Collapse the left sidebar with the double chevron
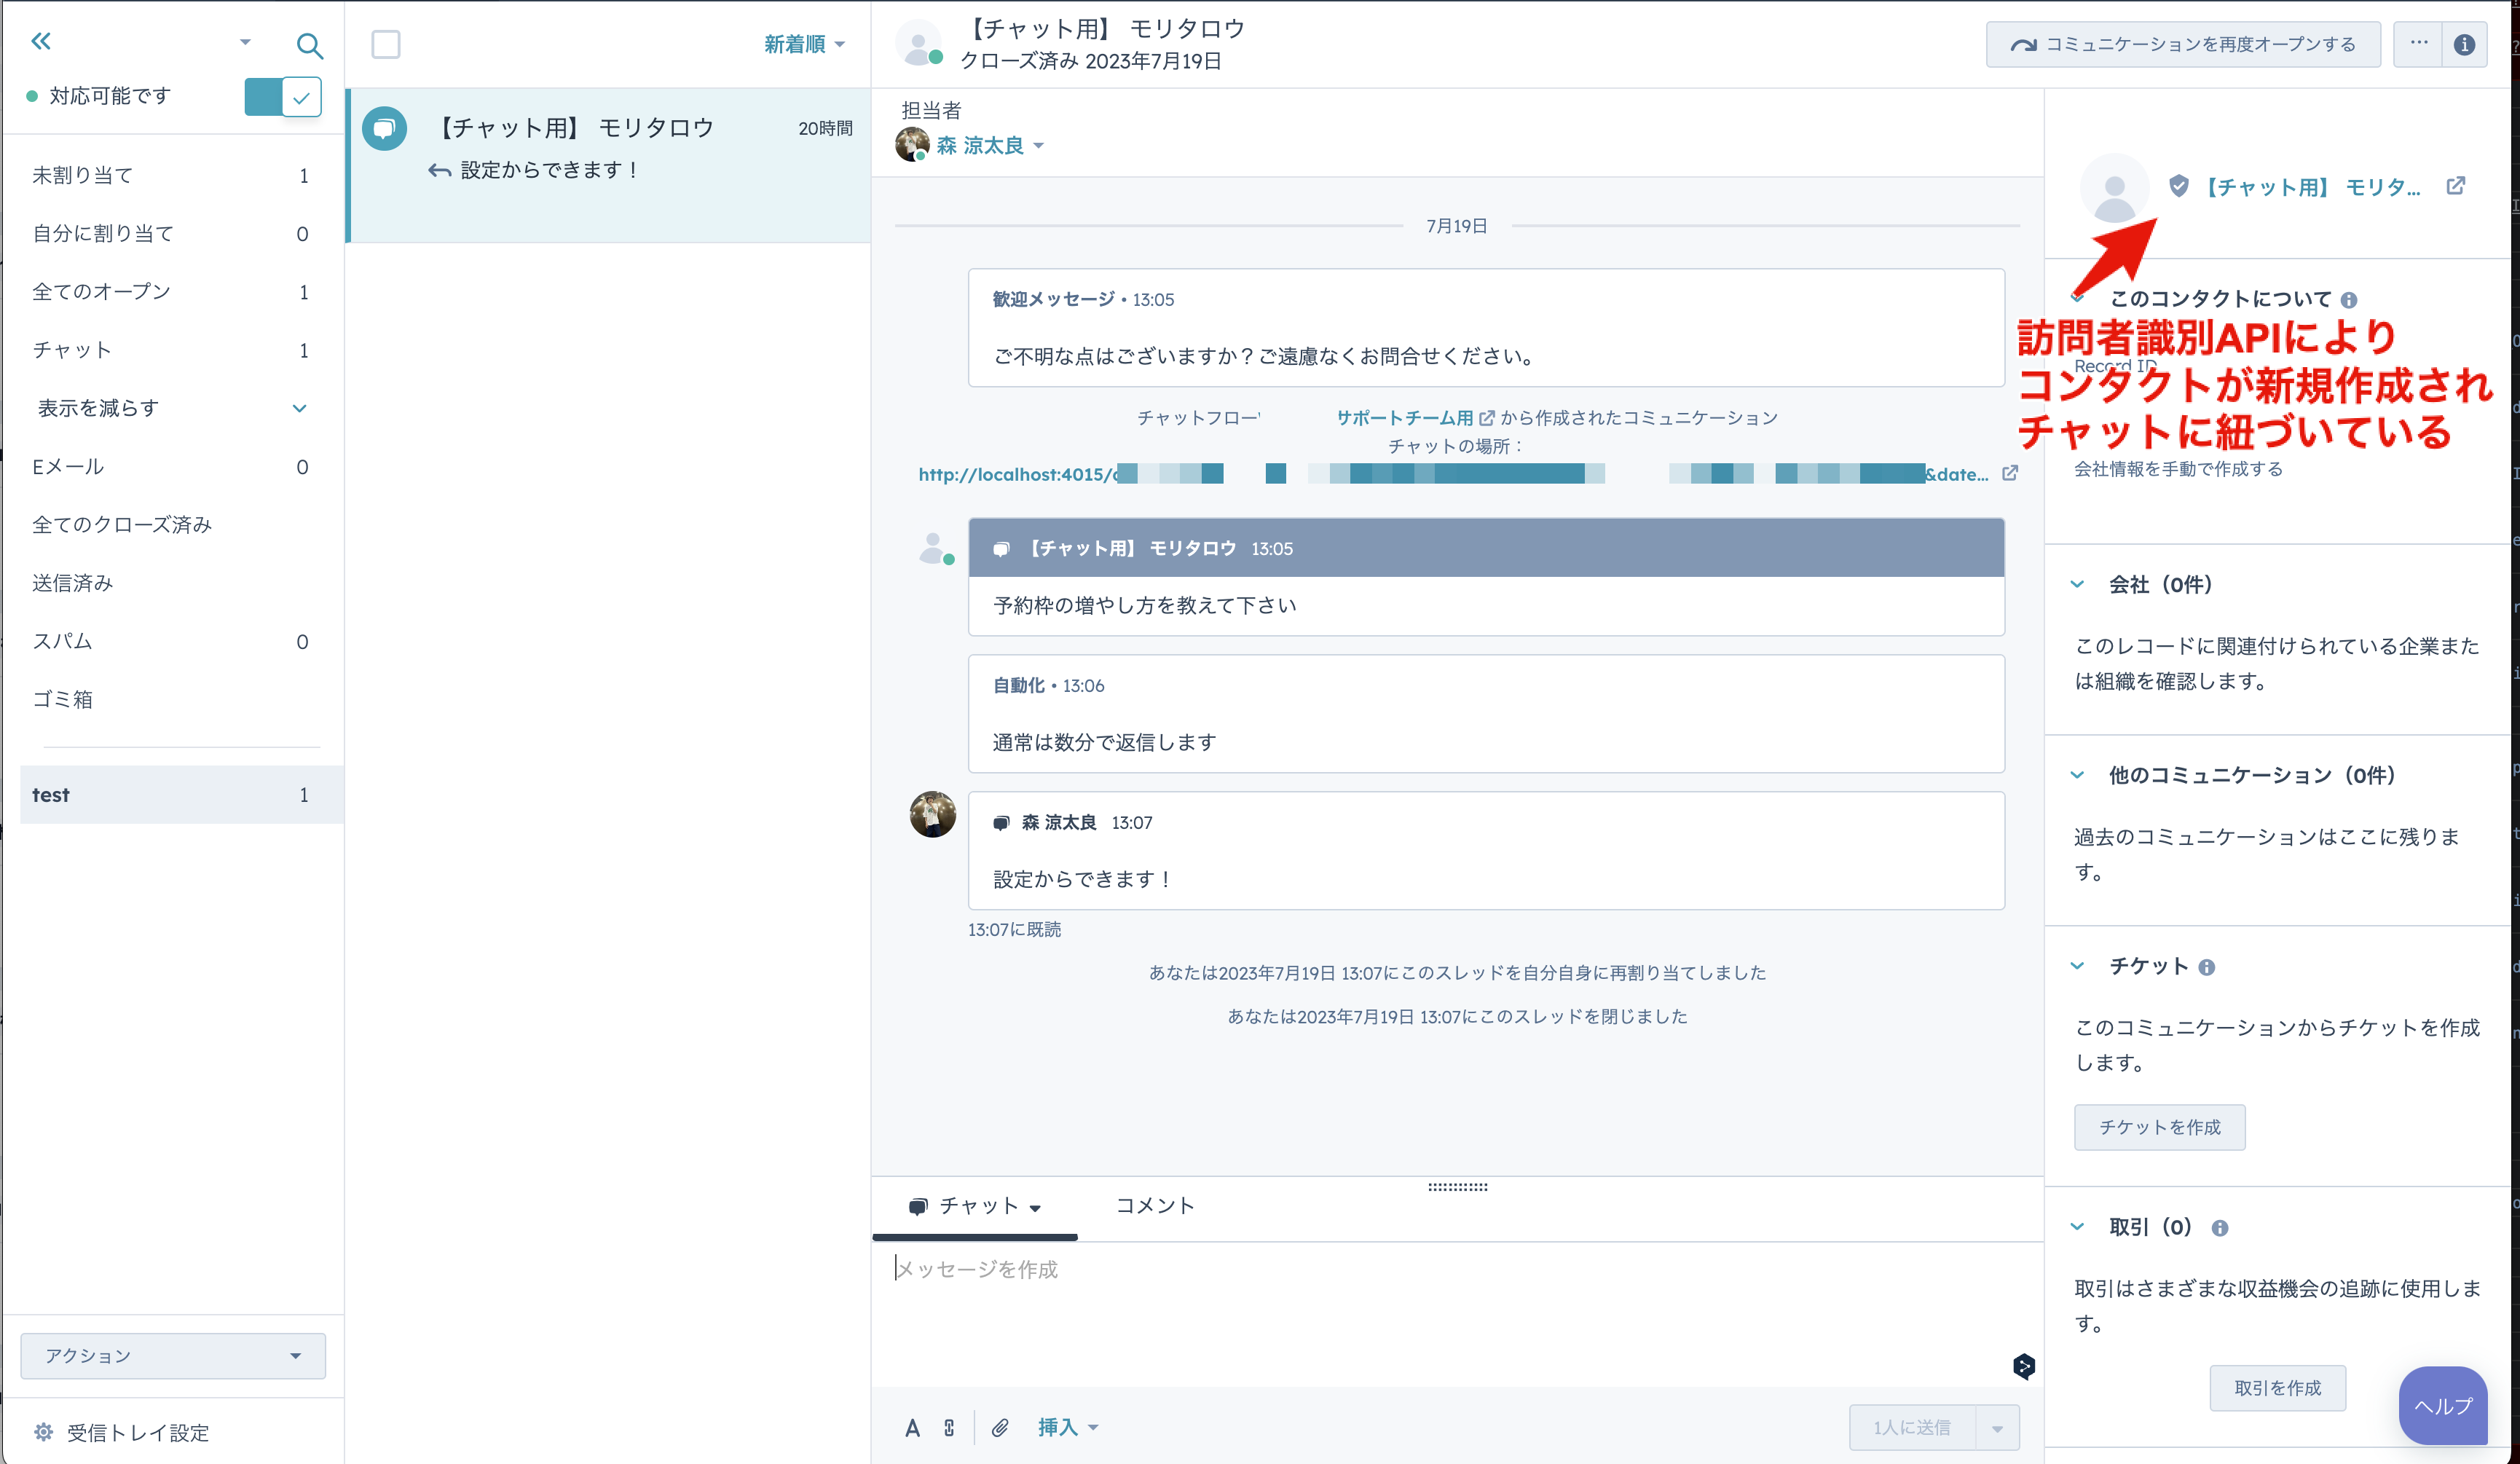Screen dimensions: 2520x1464 click(x=40, y=40)
